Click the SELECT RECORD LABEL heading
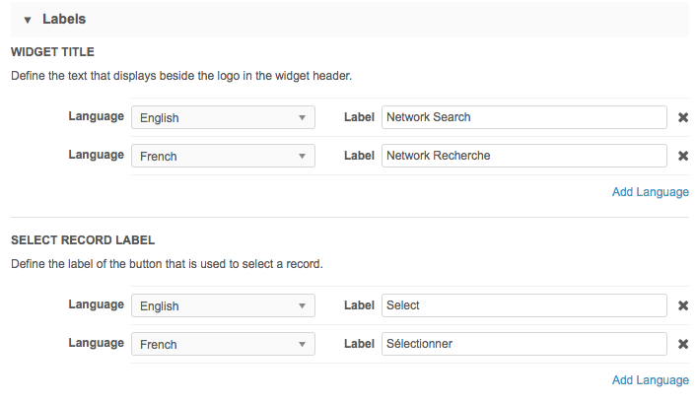 point(83,239)
